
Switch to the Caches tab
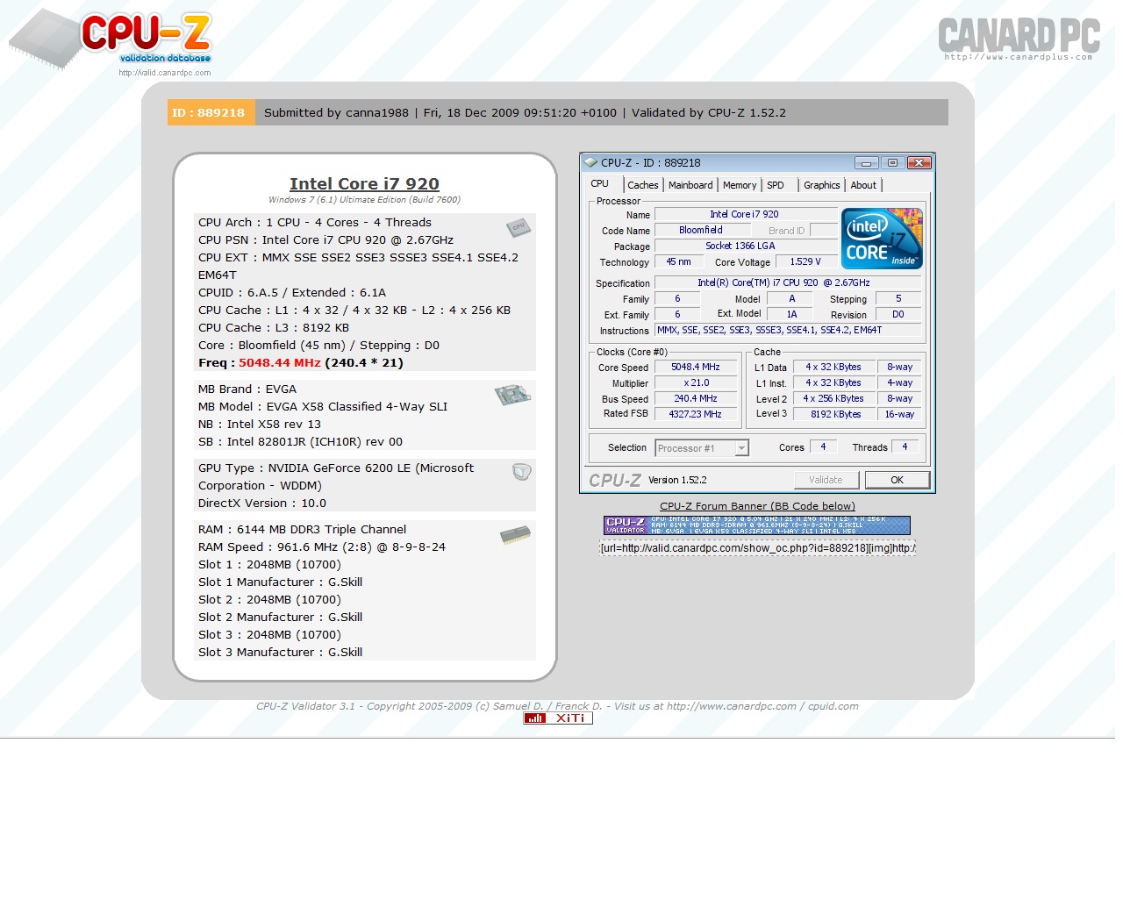coord(643,185)
